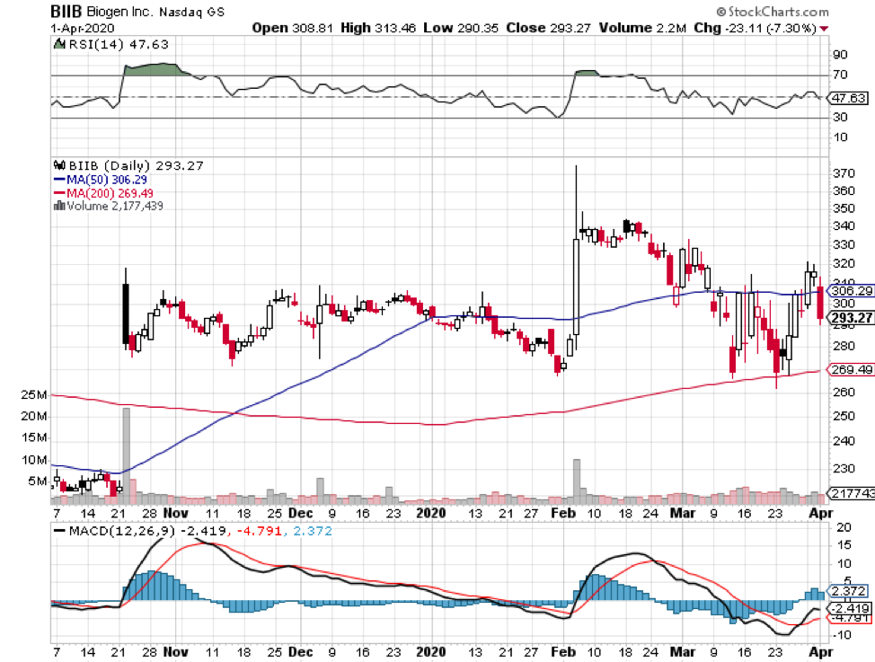The height and width of the screenshot is (662, 875).
Task: Click the MA(50) 306.29 legend text
Action: click(x=107, y=180)
